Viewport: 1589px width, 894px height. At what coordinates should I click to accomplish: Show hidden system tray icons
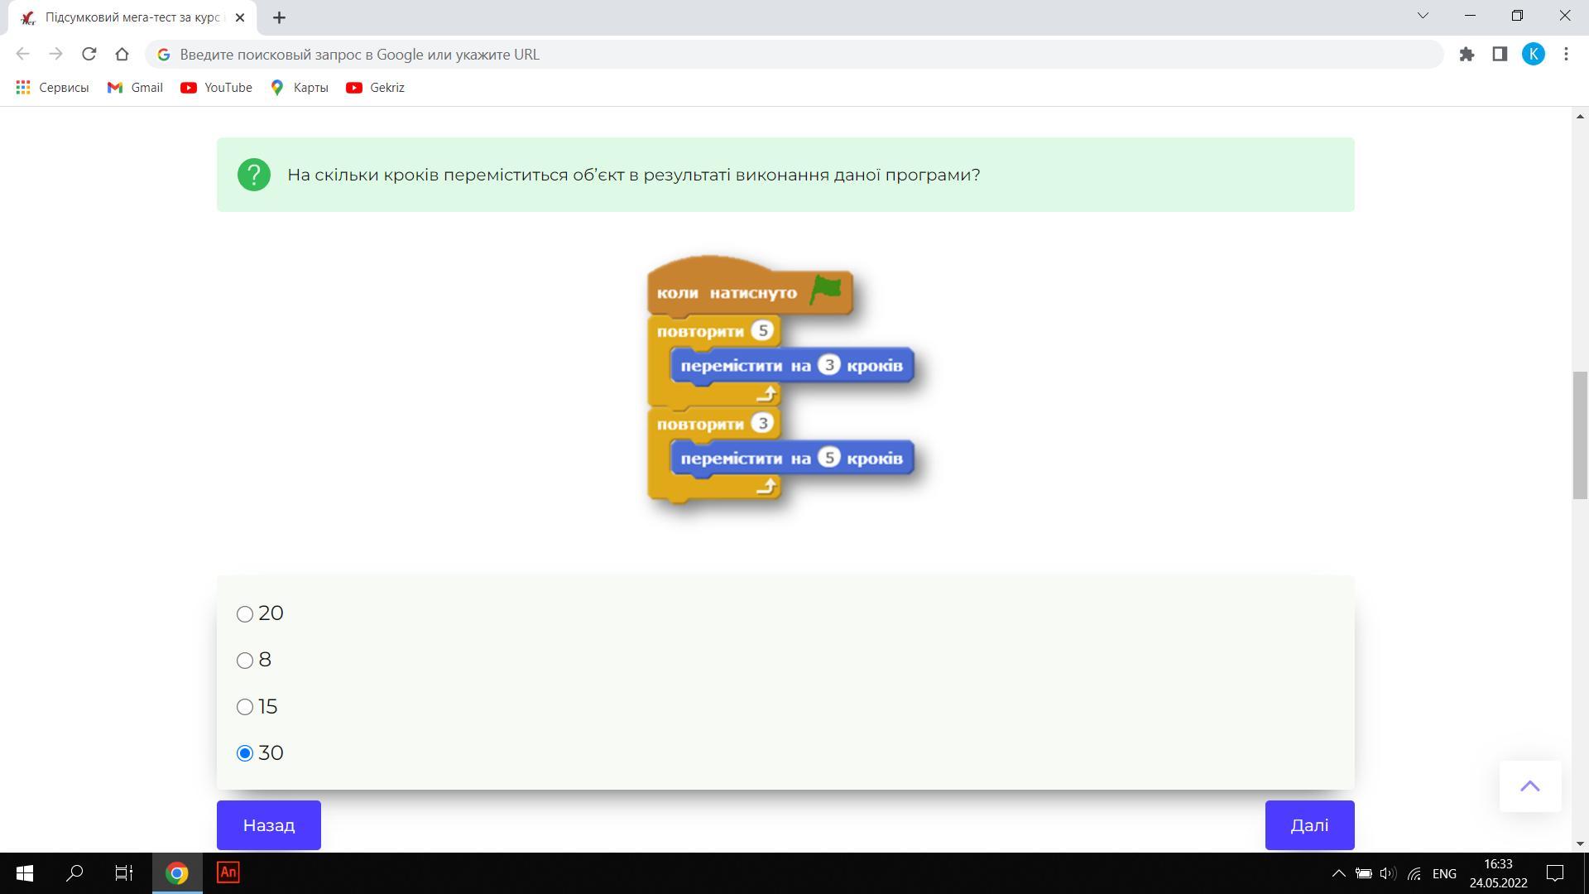point(1337,873)
